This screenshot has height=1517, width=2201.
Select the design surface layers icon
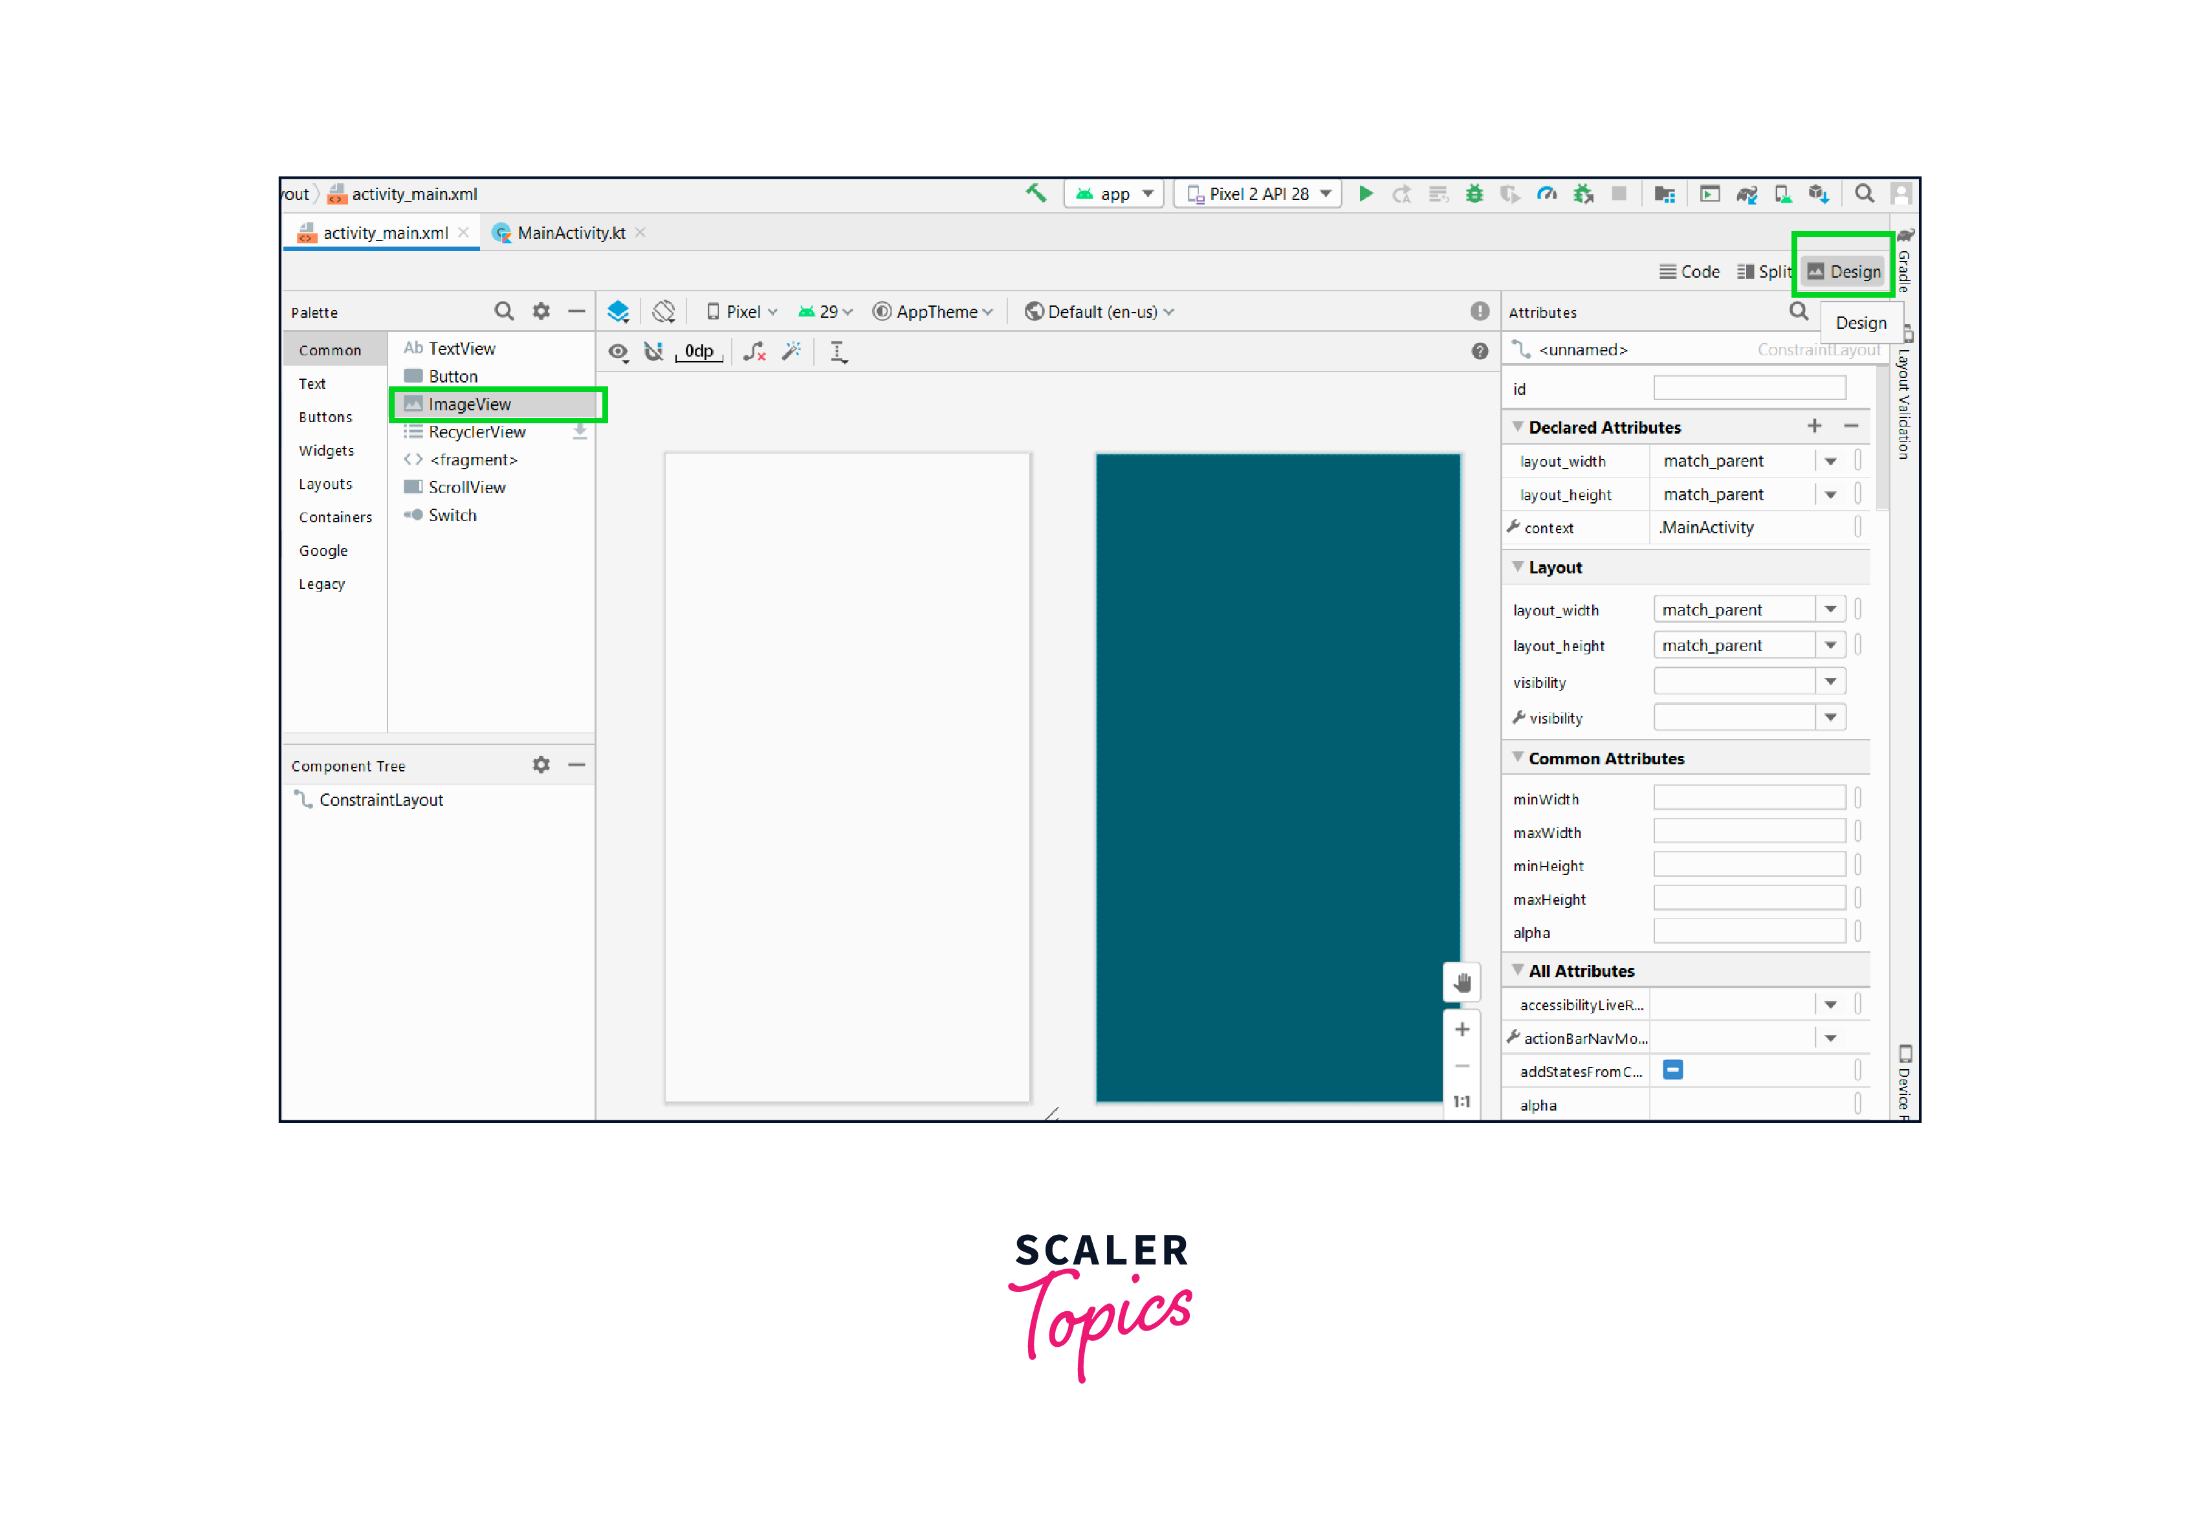(x=619, y=312)
